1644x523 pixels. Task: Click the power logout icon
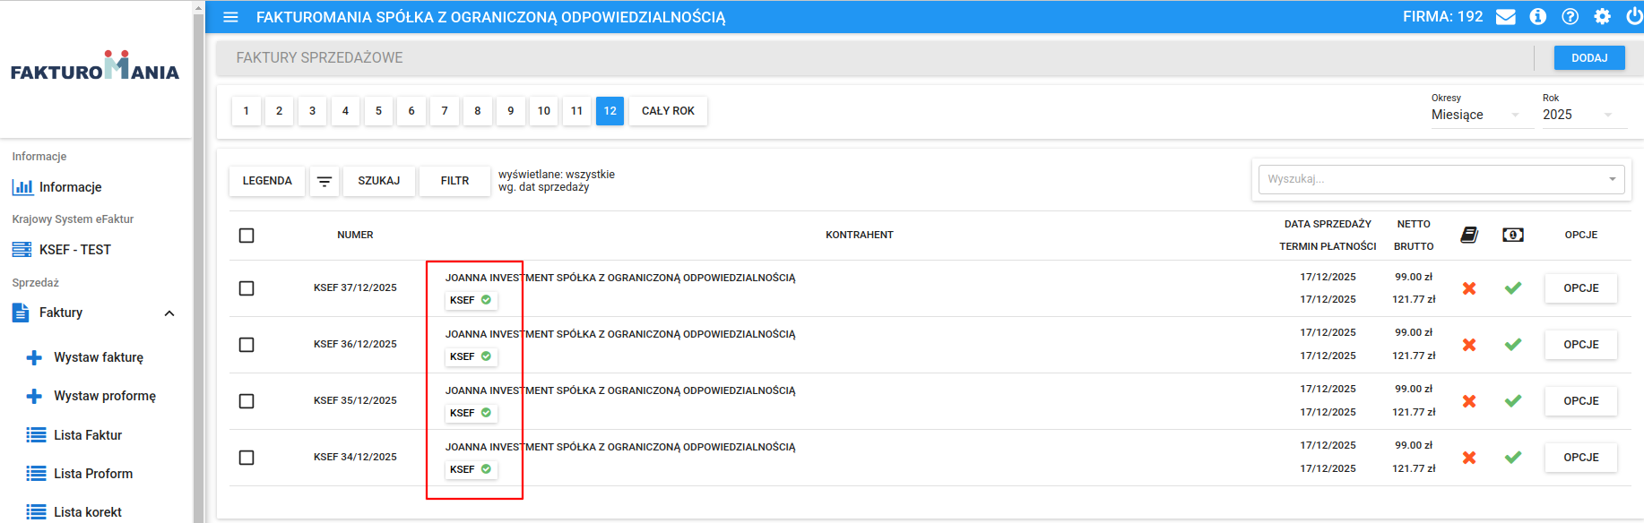pyautogui.click(x=1634, y=17)
